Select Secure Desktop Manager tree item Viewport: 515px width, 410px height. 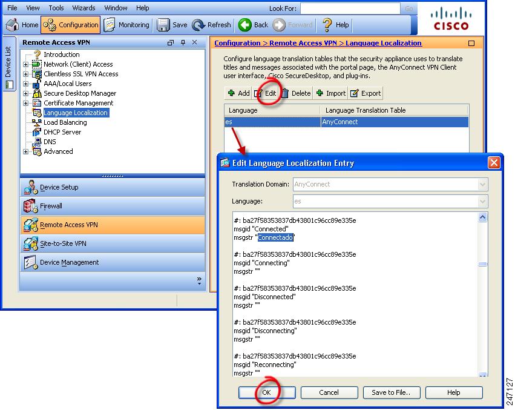(x=80, y=93)
